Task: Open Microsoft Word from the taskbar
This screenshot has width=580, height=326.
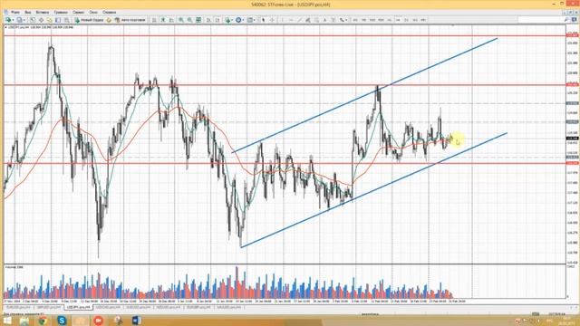Action: tap(136, 321)
